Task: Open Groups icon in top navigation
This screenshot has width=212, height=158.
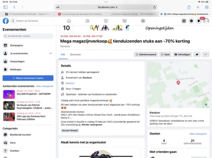Action: click(x=143, y=21)
